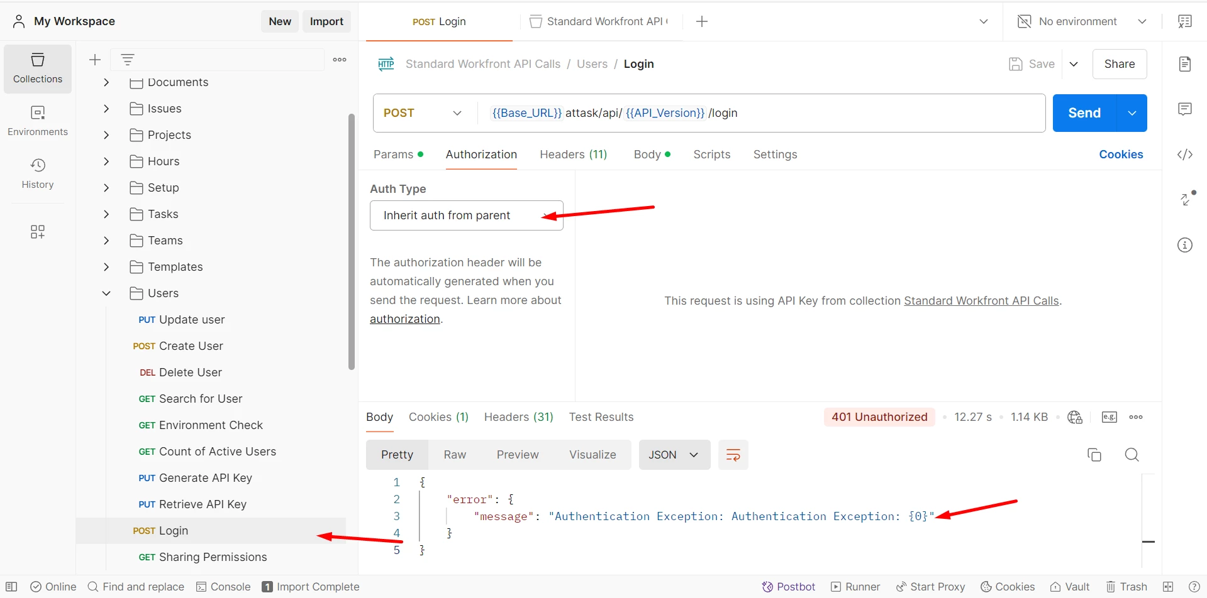Open the Collections sidebar panel

point(38,68)
